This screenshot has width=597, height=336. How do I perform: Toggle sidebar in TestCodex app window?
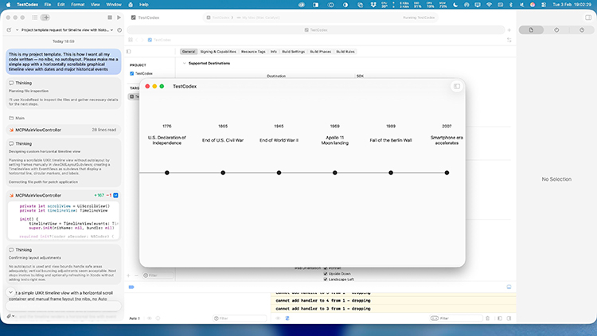[x=456, y=86]
